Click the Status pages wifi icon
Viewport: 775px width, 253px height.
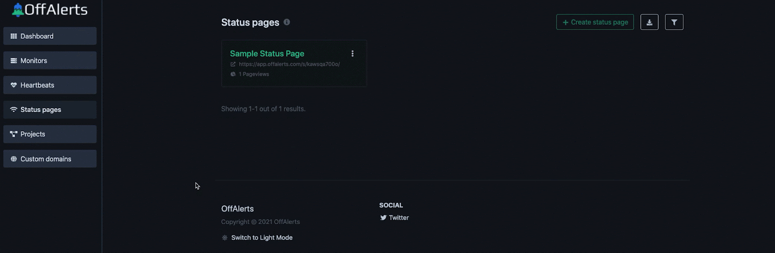click(14, 110)
